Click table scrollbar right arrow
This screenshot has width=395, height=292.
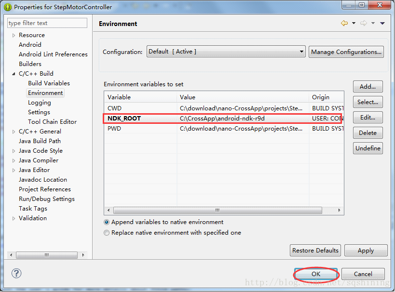pyautogui.click(x=340, y=210)
